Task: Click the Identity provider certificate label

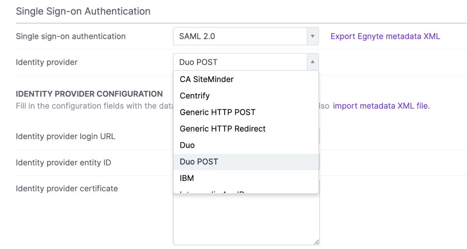Action: [67, 188]
